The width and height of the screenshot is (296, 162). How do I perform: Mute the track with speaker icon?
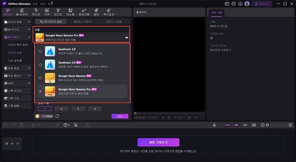coord(17,144)
